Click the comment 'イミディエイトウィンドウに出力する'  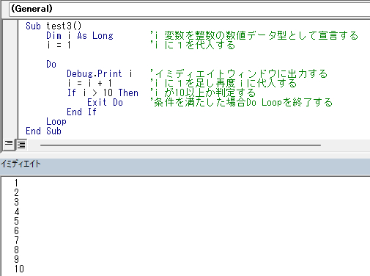pyautogui.click(x=239, y=73)
